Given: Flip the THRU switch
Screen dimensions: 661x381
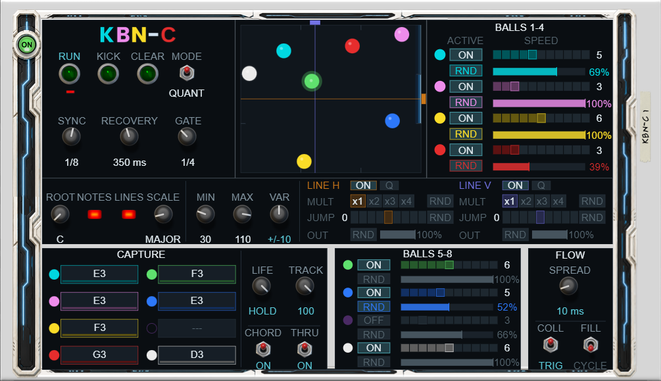Looking at the screenshot, I should [x=305, y=349].
